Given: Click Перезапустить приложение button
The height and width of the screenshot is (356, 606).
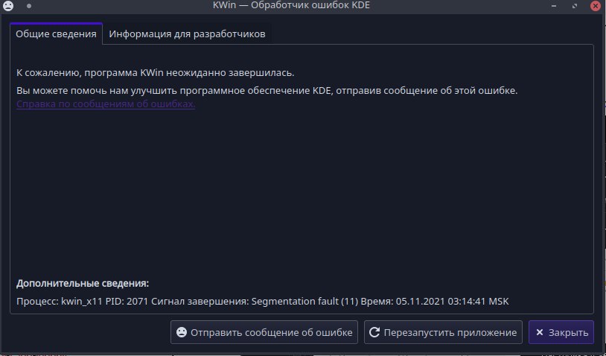Looking at the screenshot, I should (443, 332).
